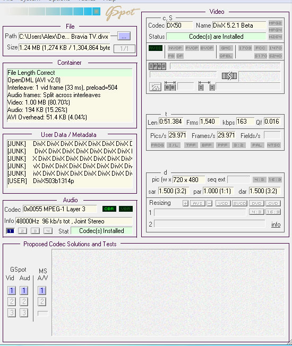292x346 pixels.
Task: Click the VCD resizing button
Action: [x=223, y=203]
